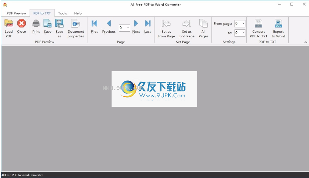Open the current page number dropdown
Screen dimensions: 309x178
[x=128, y=28]
